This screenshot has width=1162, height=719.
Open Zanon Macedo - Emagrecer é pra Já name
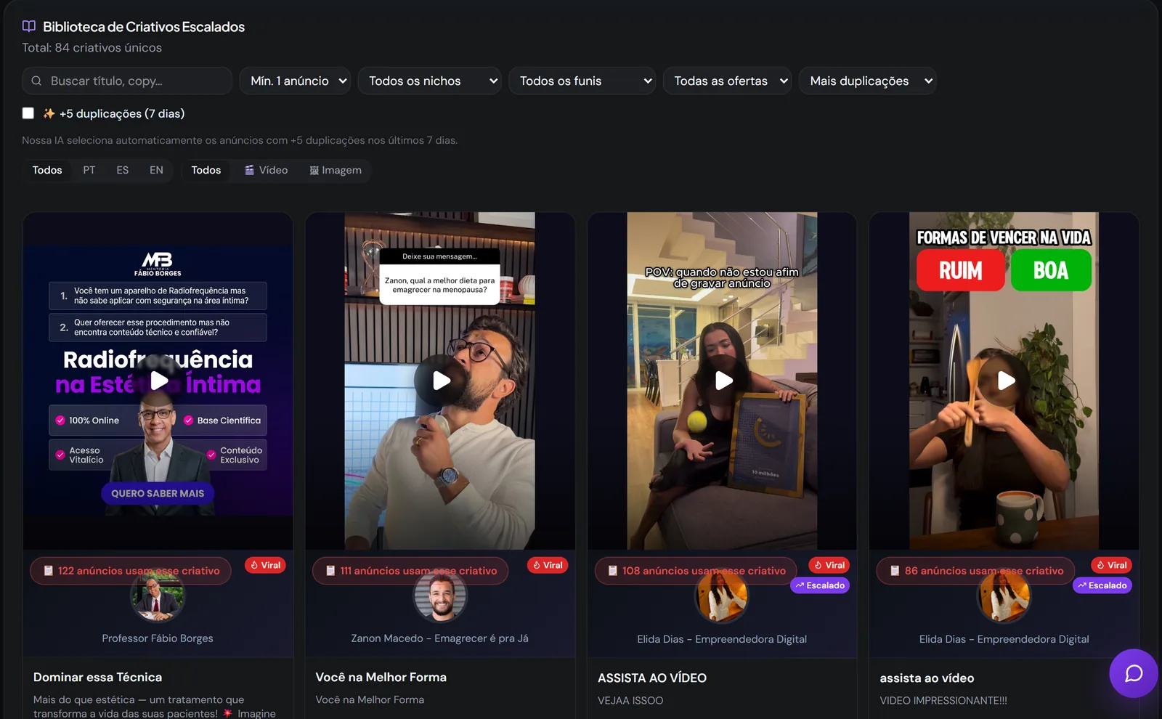coord(440,638)
